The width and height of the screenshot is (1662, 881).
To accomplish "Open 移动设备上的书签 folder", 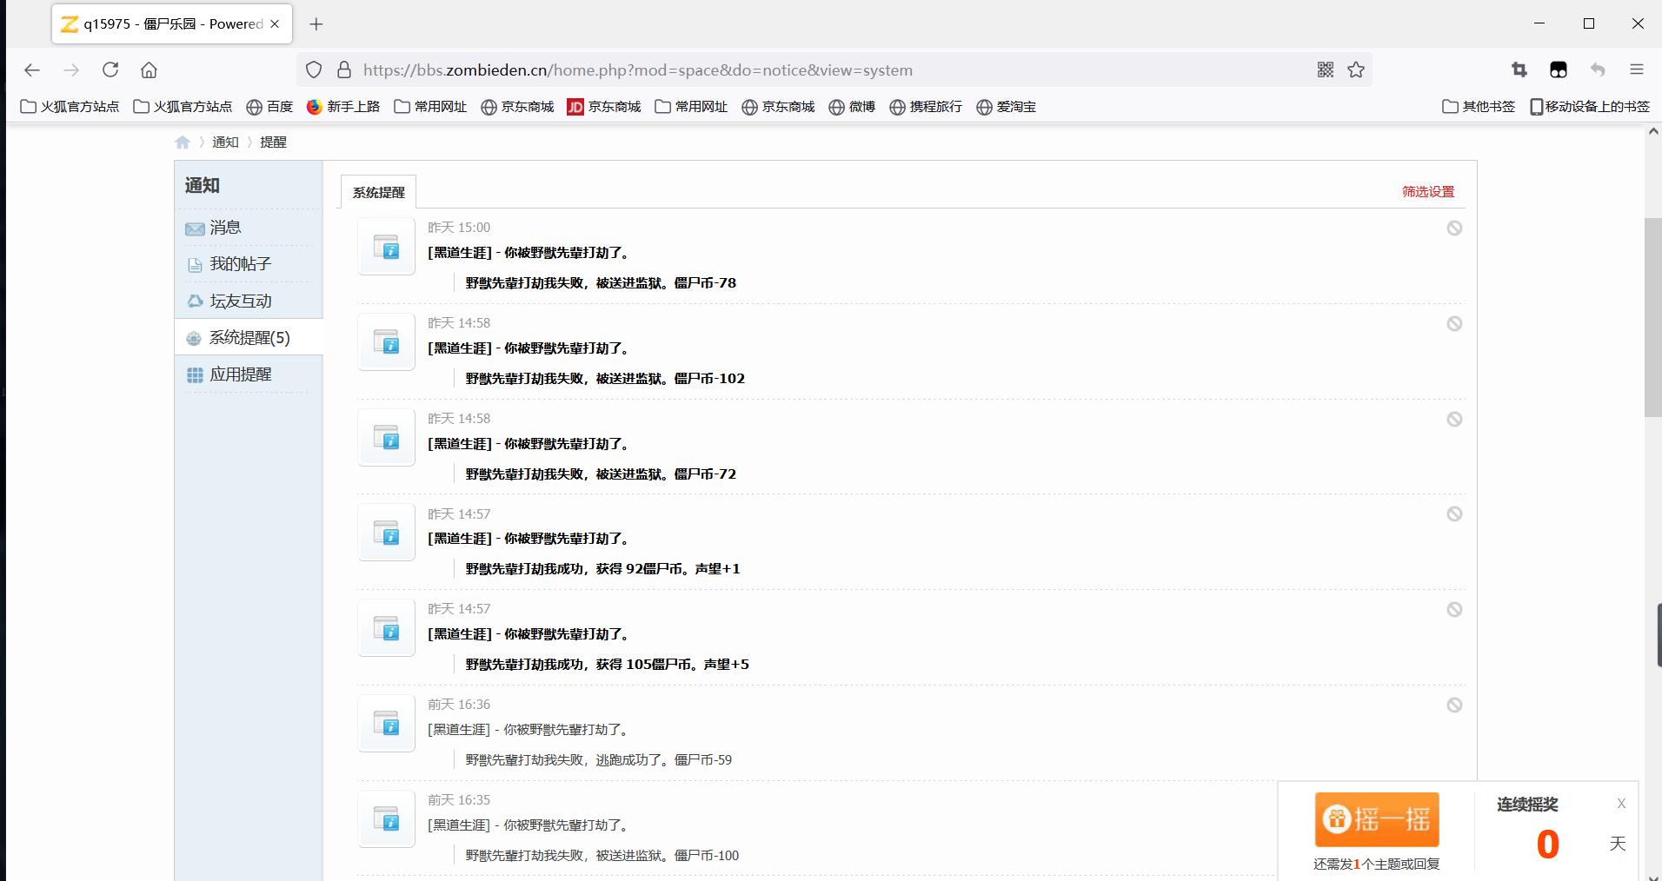I will pos(1590,107).
